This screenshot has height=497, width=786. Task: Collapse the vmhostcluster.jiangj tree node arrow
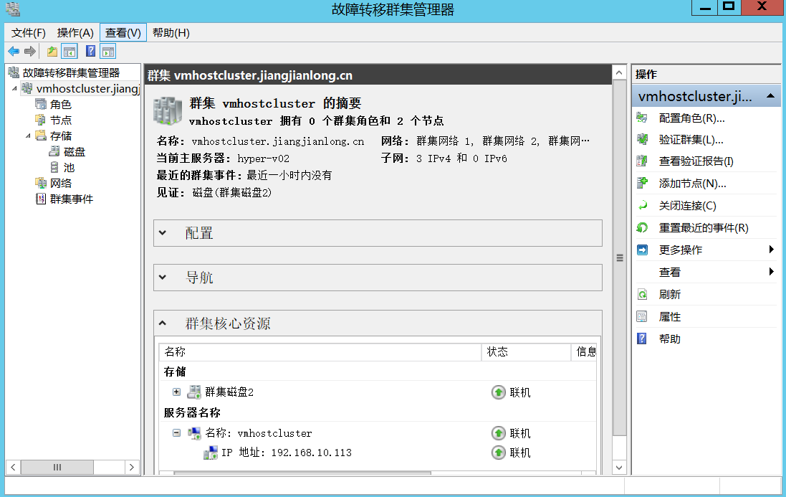(x=14, y=89)
